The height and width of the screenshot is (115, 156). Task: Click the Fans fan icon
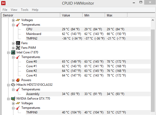click(x=18, y=43)
